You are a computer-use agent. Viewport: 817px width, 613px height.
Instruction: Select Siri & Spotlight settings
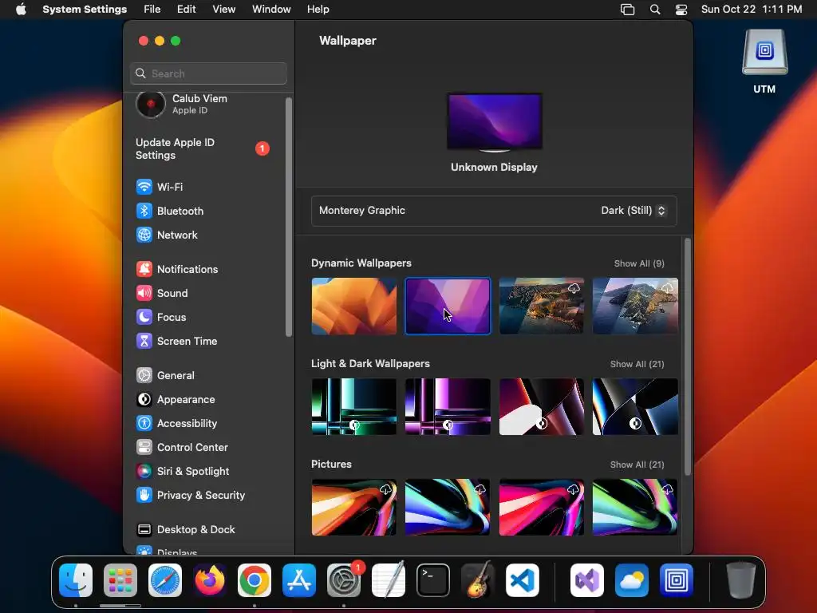183,471
